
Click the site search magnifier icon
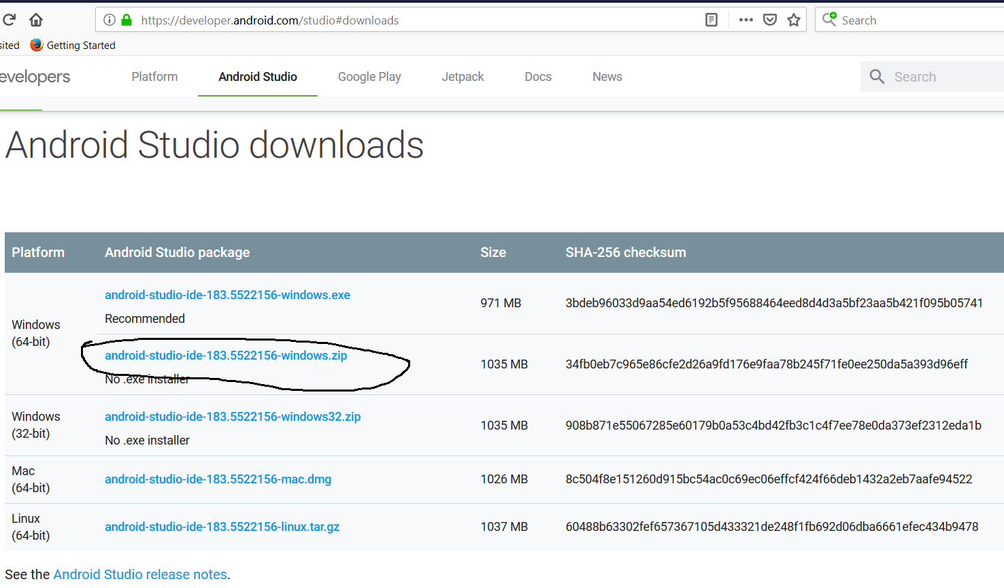click(877, 77)
